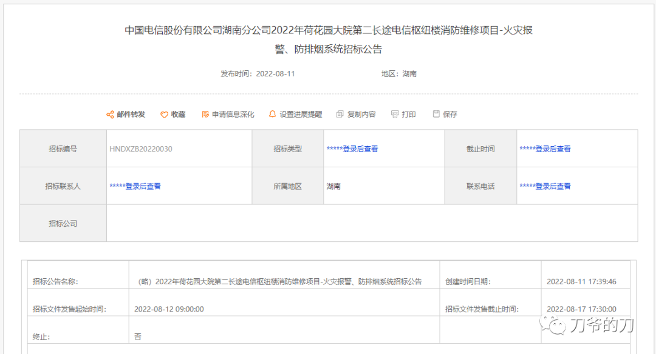The image size is (656, 354).
Task: Select the 招标公司 header cell
Action: pyautogui.click(x=63, y=223)
